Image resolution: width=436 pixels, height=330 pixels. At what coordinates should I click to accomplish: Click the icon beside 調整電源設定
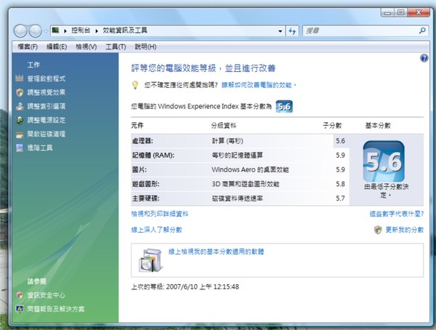click(20, 120)
